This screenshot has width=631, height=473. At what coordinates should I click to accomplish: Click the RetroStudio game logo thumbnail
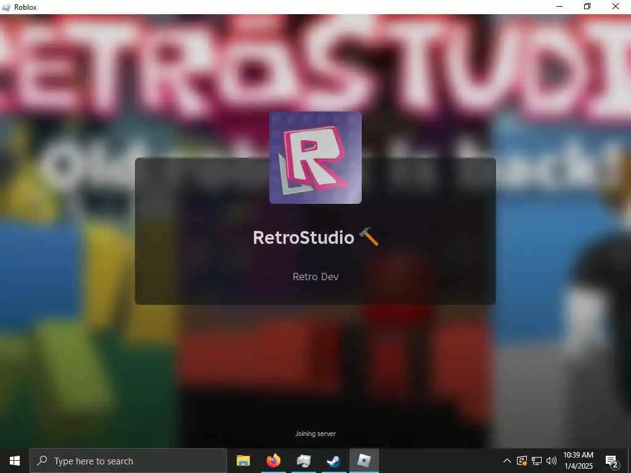point(315,158)
